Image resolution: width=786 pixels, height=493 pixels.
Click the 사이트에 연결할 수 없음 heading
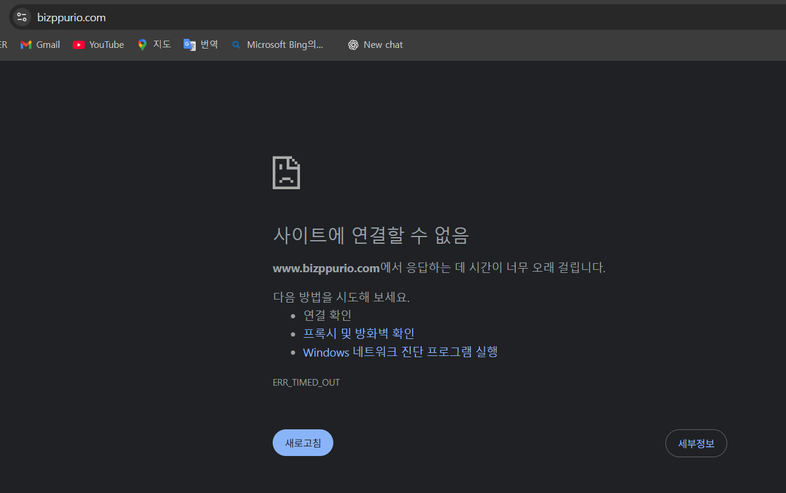click(x=371, y=235)
